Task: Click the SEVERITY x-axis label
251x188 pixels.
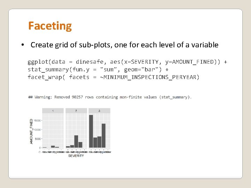Action: tap(76, 156)
